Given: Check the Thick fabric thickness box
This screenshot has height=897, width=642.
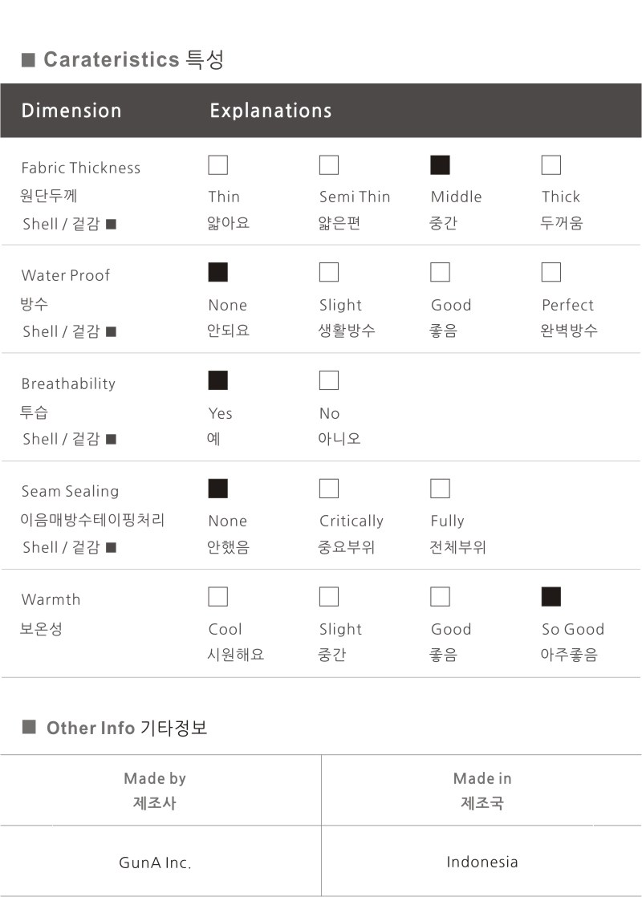Looking at the screenshot, I should coord(551,165).
